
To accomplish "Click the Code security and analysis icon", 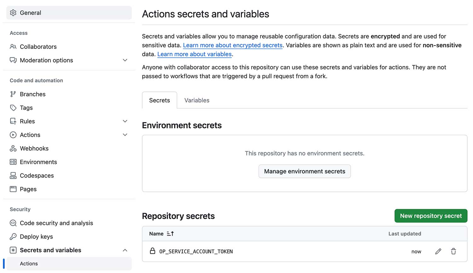I will pyautogui.click(x=13, y=223).
